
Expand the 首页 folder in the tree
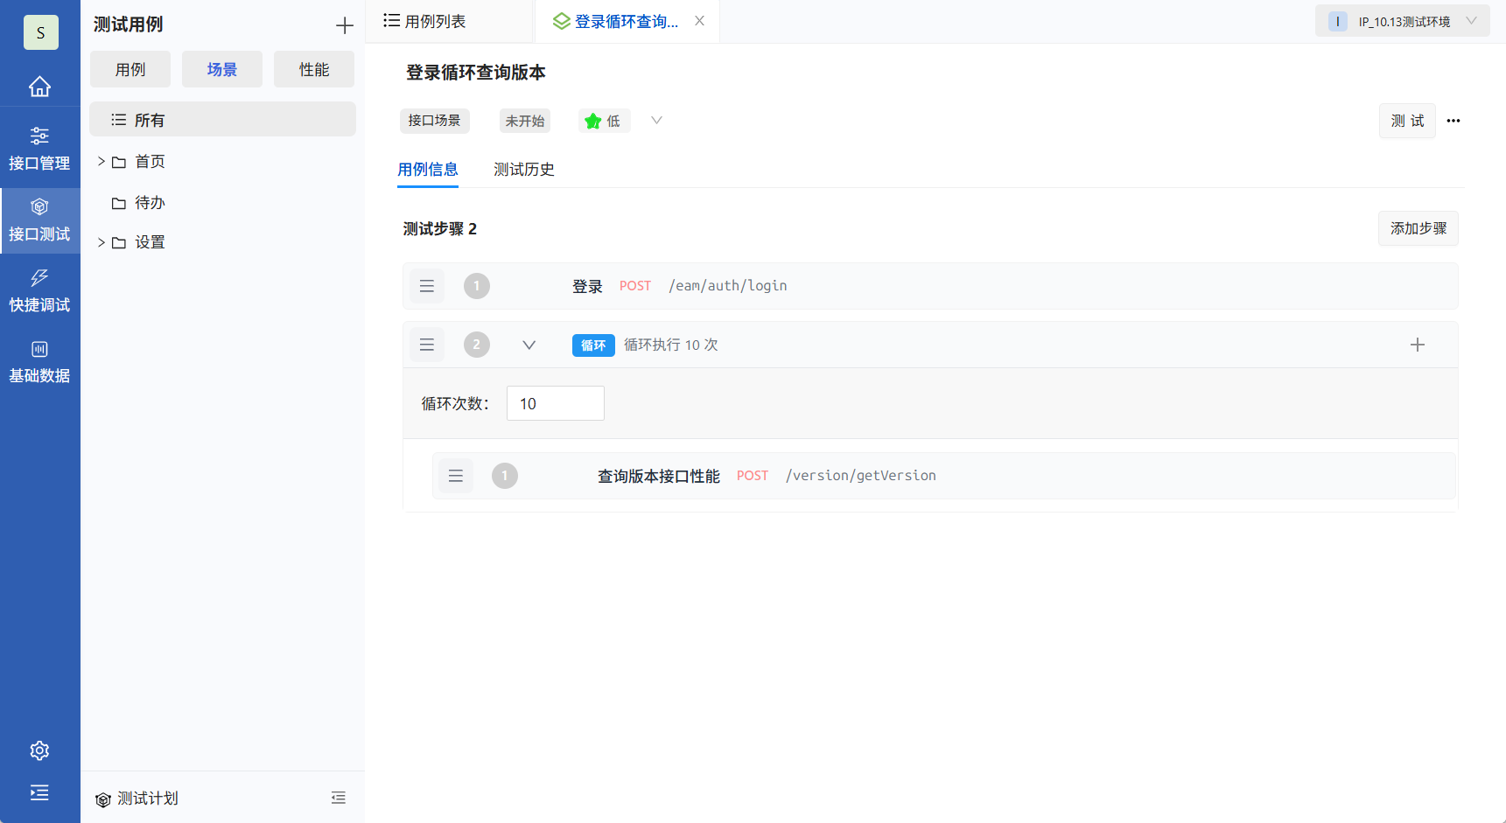tap(101, 161)
